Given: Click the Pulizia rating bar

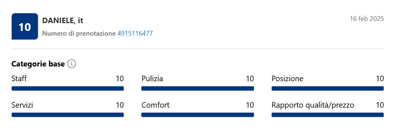Looking at the screenshot, I should point(197,89).
